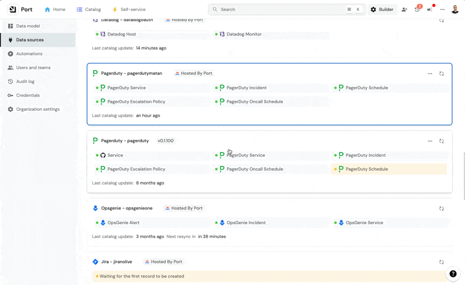Open Credentials in the sidebar
This screenshot has height=285, width=465.
[x=38, y=95]
